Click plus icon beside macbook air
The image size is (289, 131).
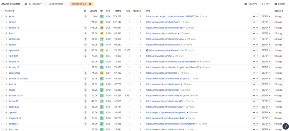6,118
